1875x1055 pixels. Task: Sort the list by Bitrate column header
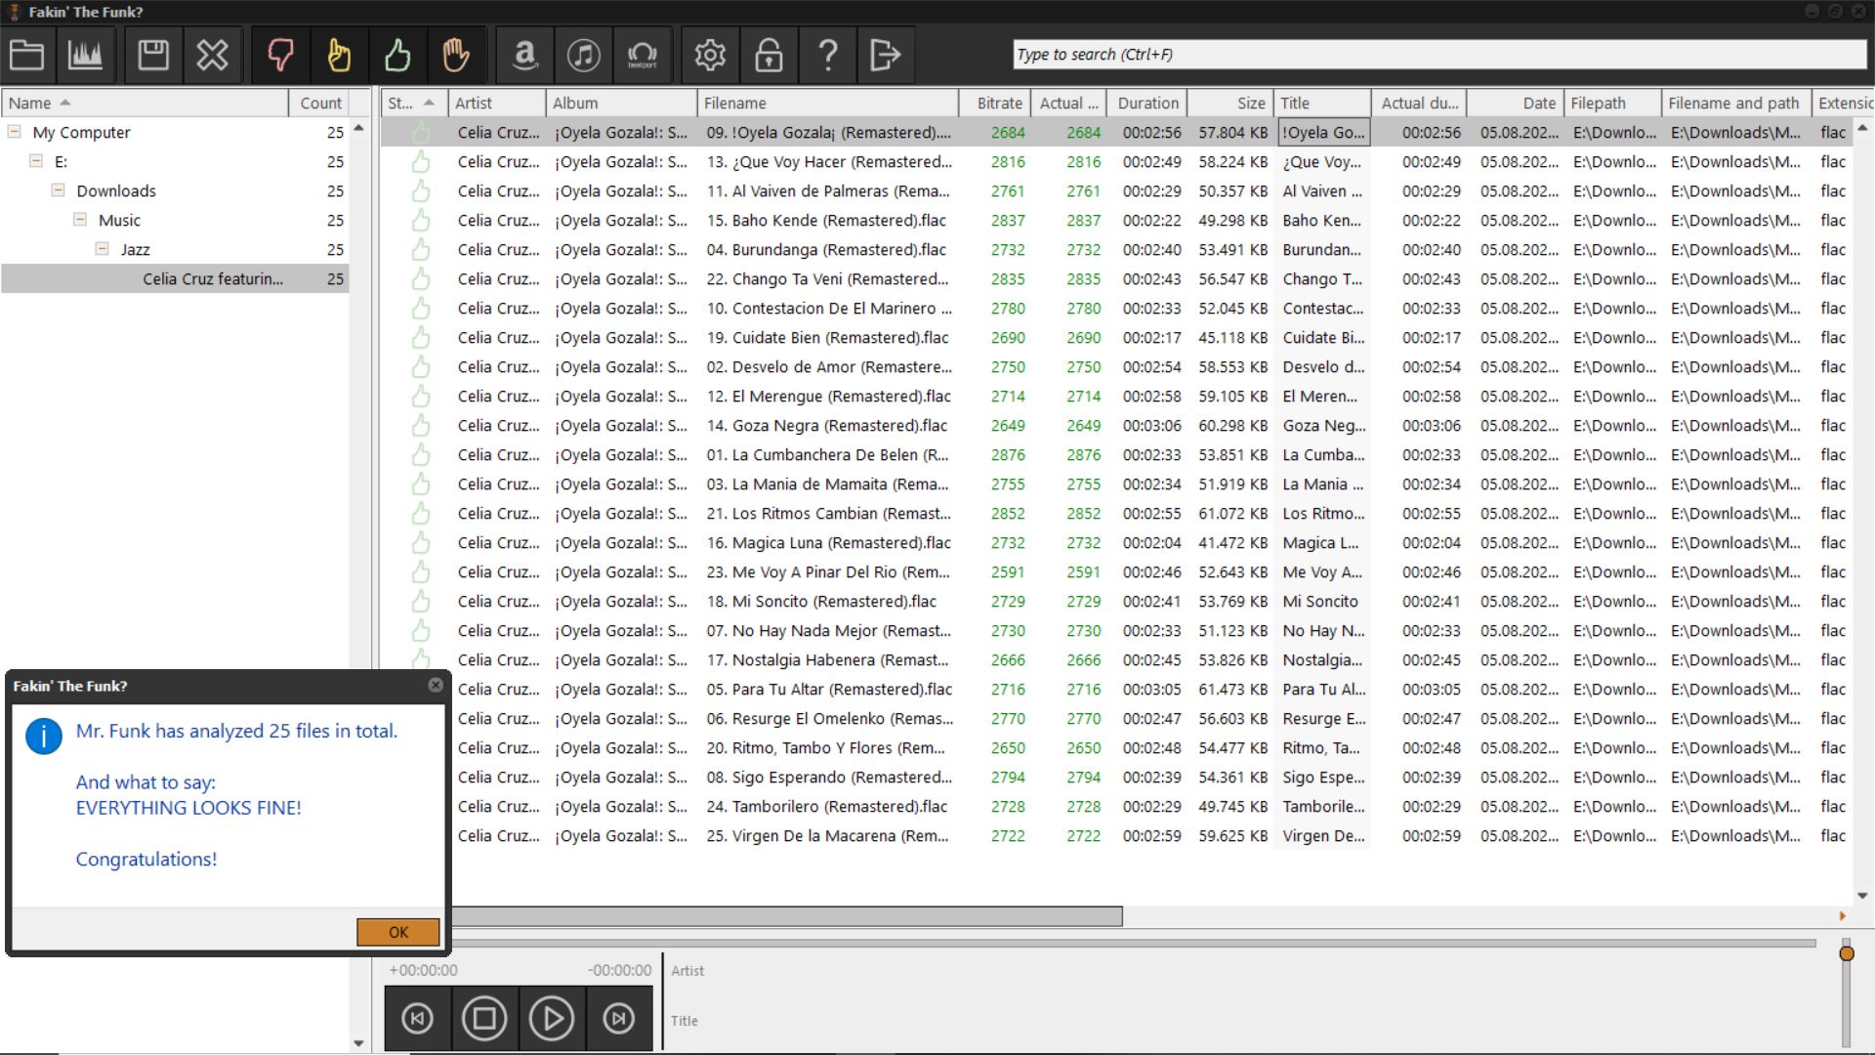coord(999,103)
